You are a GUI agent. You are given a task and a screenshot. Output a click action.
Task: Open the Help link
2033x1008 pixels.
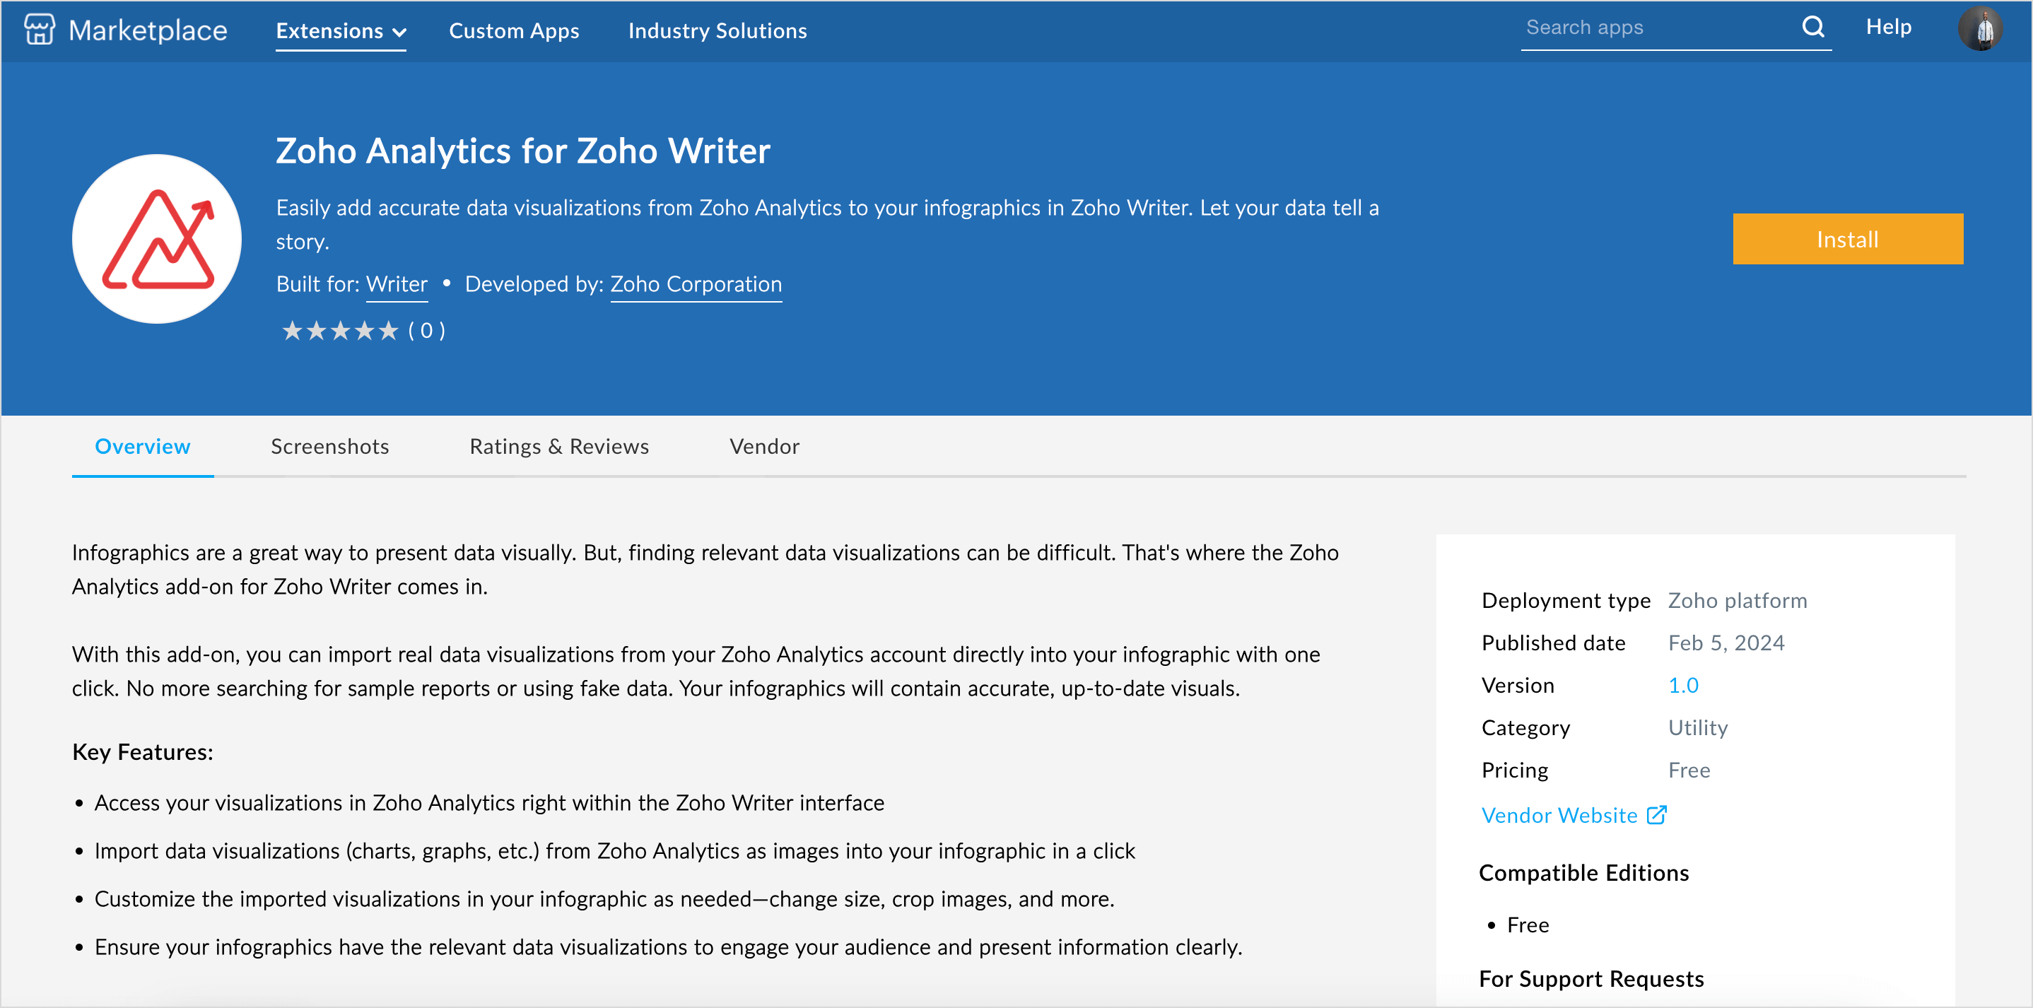1888,27
